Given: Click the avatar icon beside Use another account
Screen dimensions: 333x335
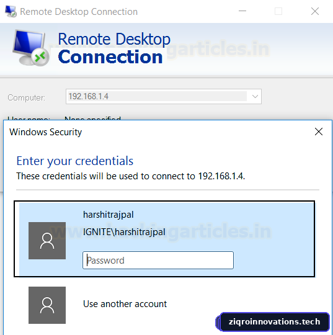Looking at the screenshot, I should pyautogui.click(x=47, y=305).
